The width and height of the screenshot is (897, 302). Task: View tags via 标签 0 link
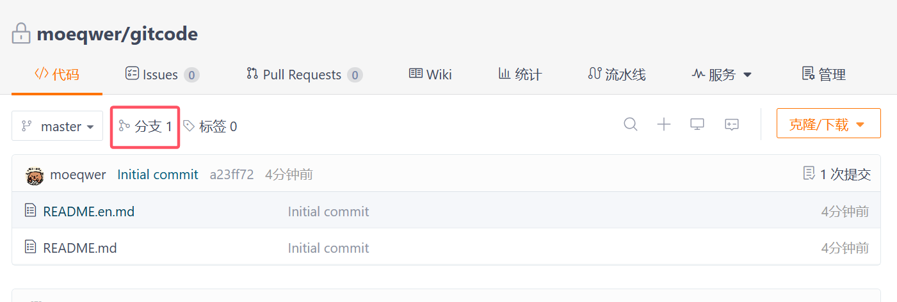point(210,127)
